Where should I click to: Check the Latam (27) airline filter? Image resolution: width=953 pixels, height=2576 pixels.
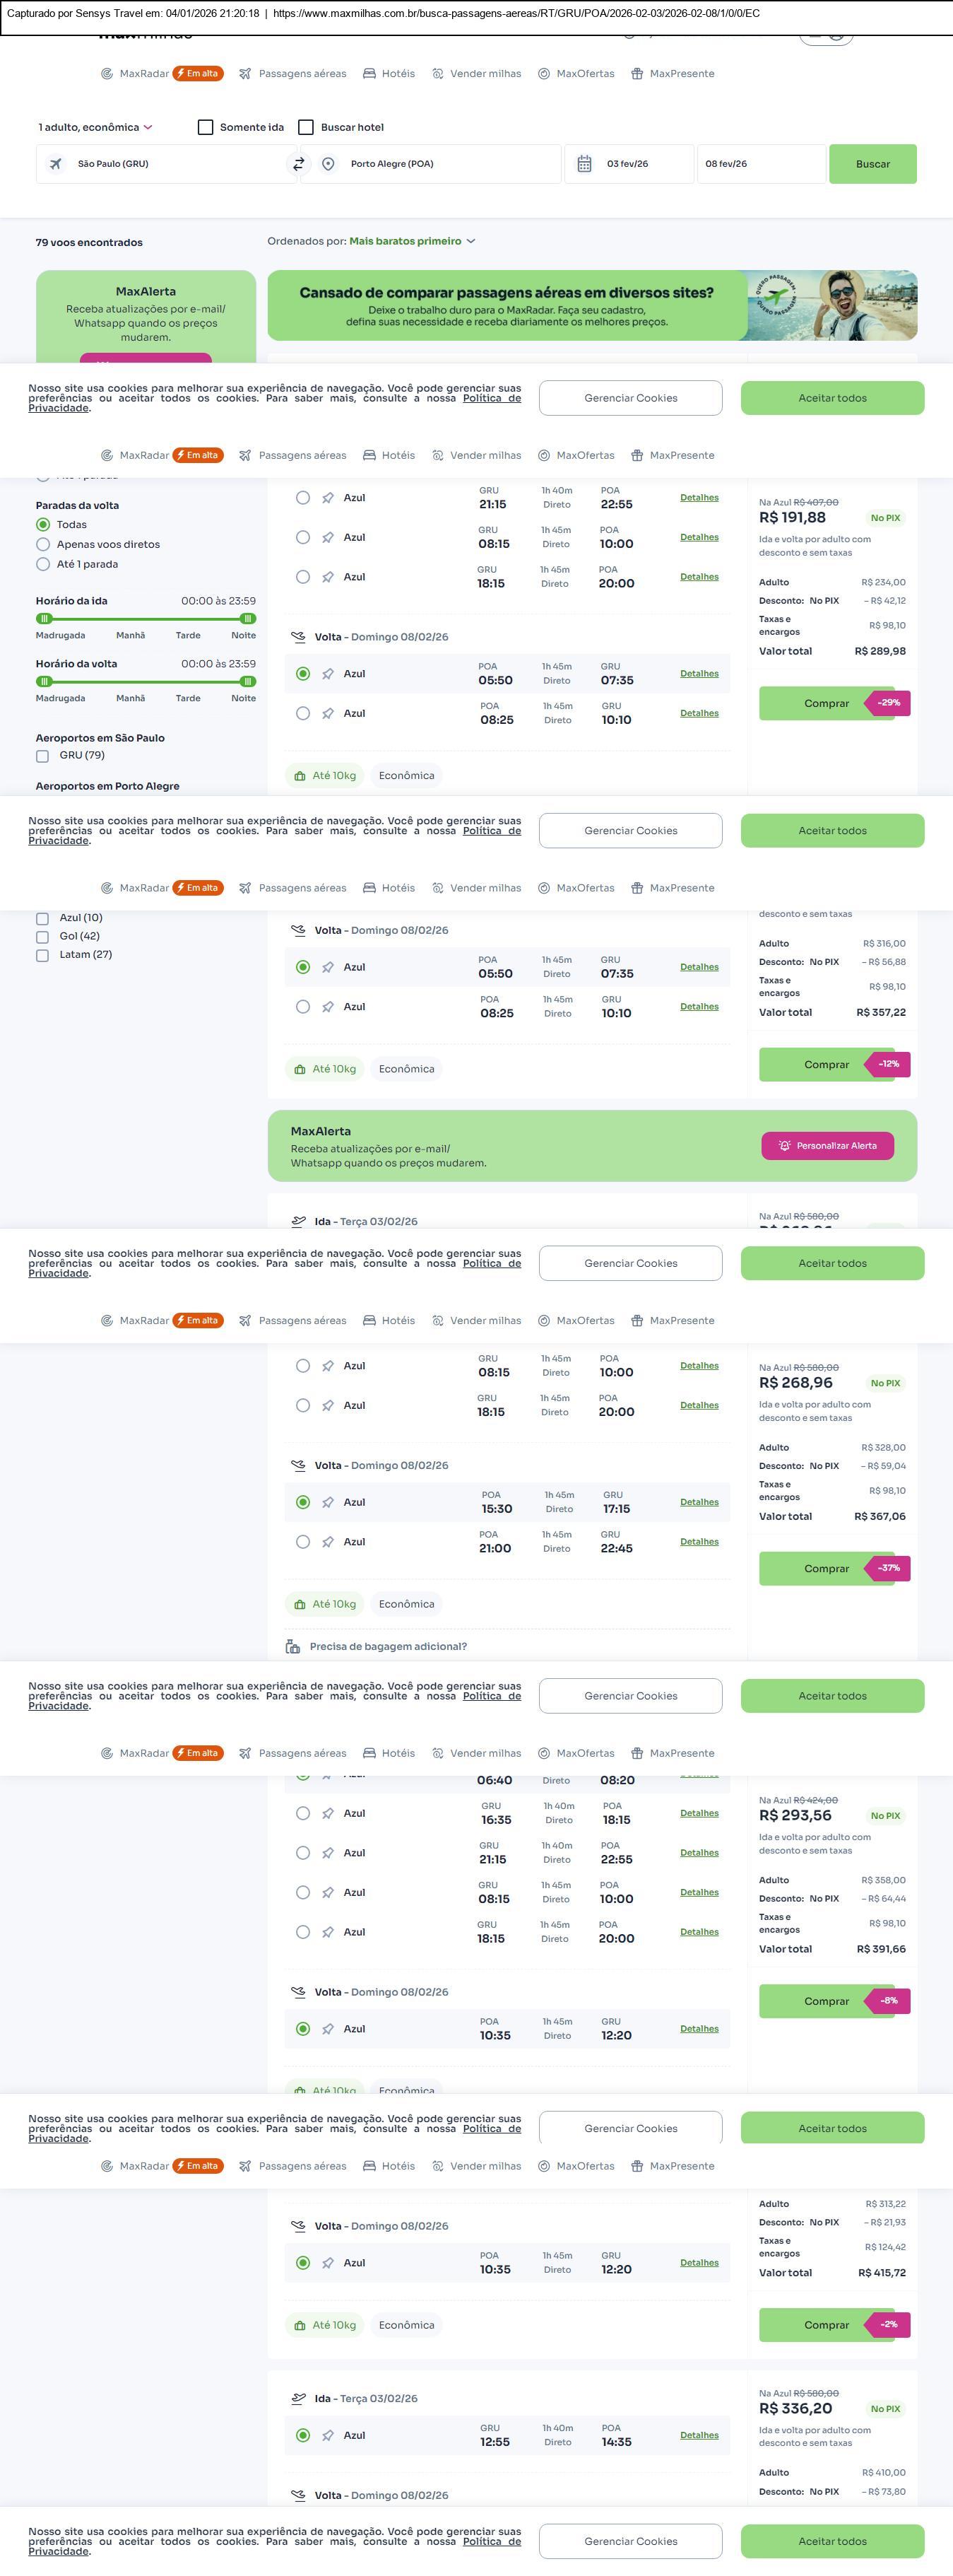(x=43, y=955)
